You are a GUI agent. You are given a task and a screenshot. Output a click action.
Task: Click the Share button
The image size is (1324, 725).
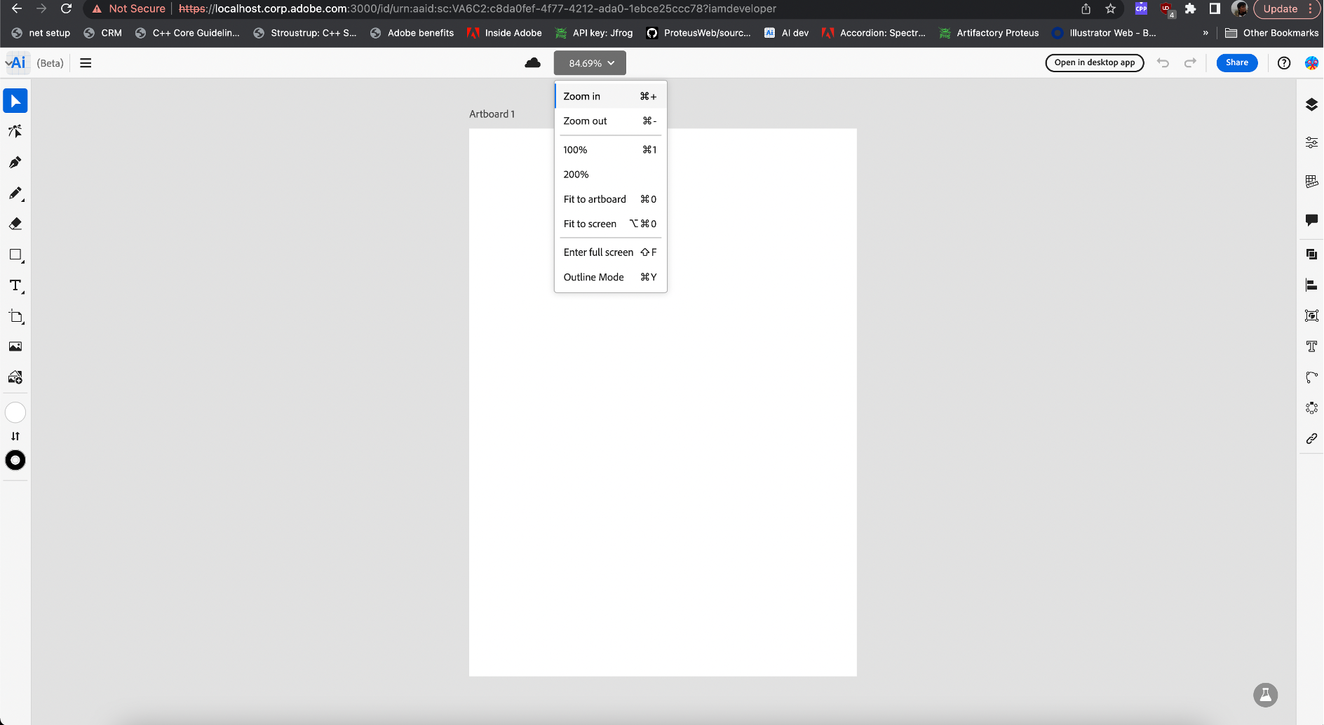pos(1236,62)
